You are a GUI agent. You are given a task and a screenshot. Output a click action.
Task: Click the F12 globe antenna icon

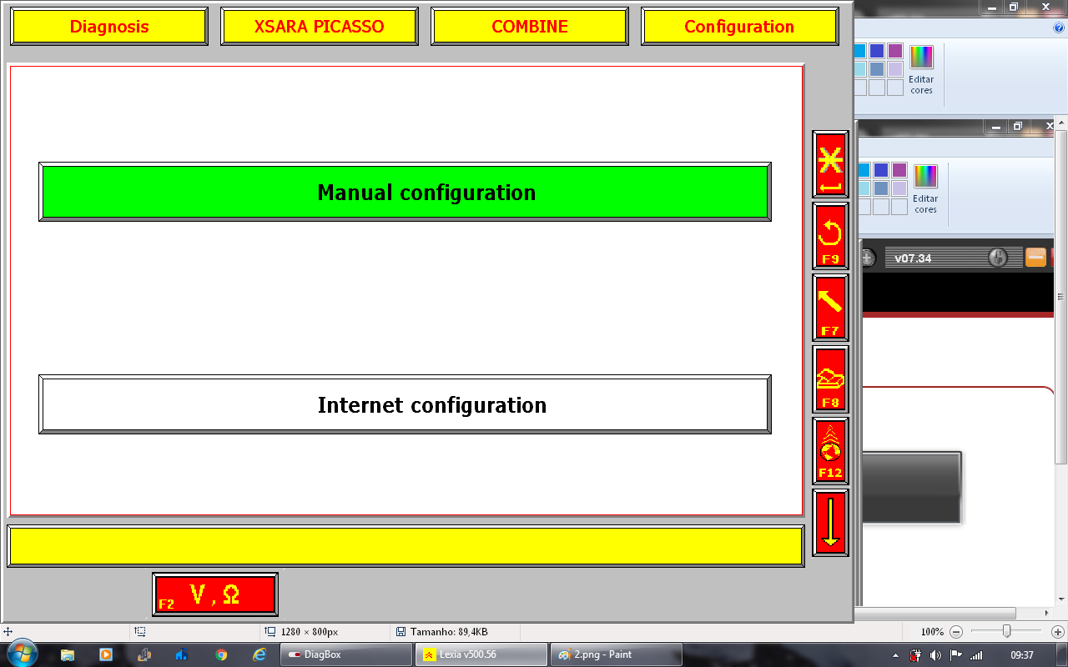click(830, 451)
